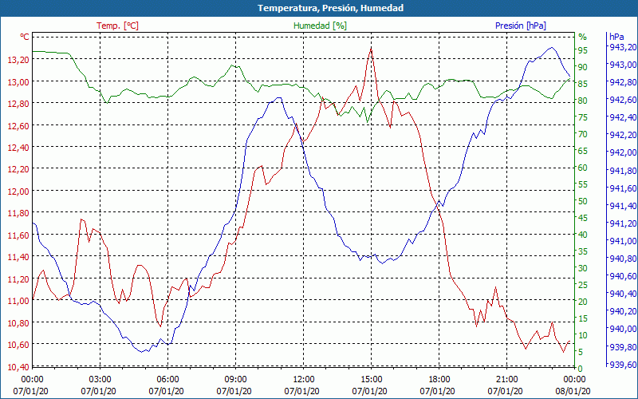The width and height of the screenshot is (638, 399).
Task: Click time axis label "12:00"
Action: (x=304, y=380)
